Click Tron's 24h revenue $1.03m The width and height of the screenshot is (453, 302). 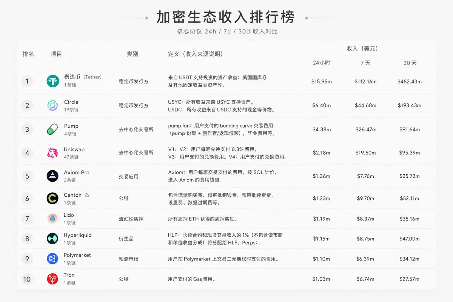pos(322,279)
